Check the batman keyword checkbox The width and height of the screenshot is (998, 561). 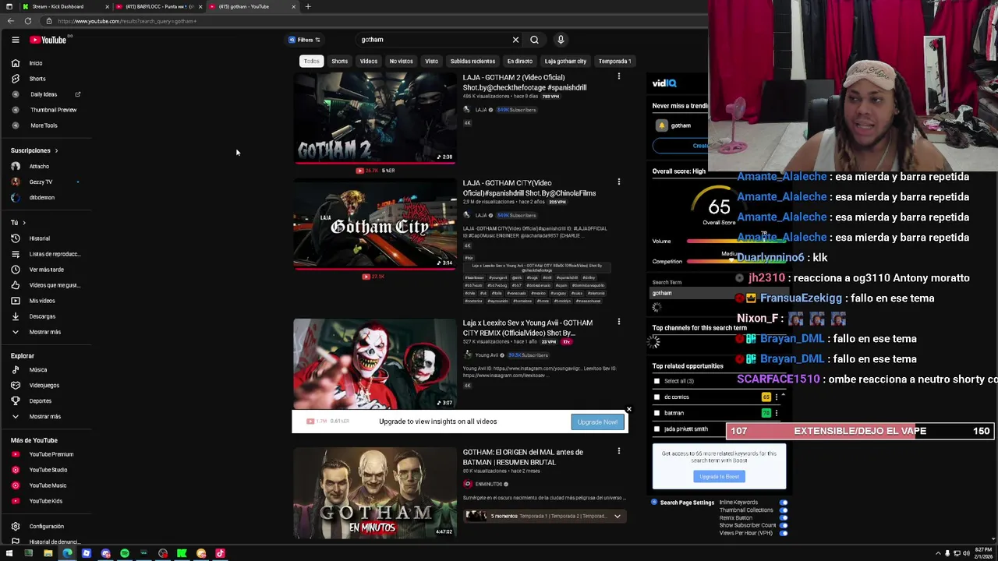[656, 413]
